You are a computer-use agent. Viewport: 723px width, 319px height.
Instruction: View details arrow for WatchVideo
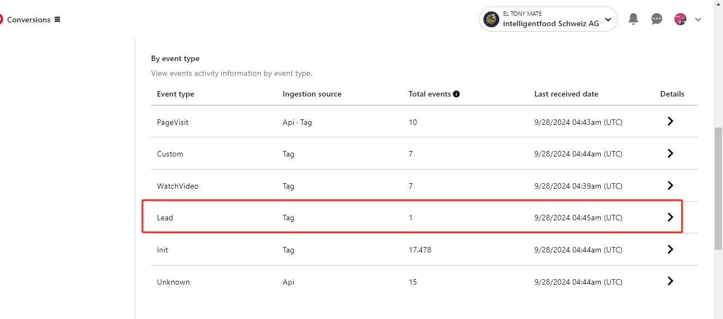coord(670,185)
